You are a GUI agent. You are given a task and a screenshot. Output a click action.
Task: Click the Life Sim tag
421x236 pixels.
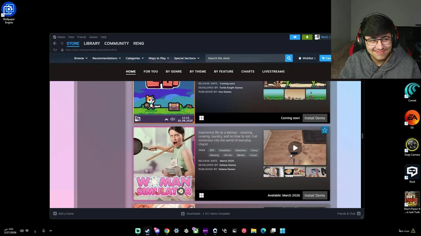coord(228,155)
